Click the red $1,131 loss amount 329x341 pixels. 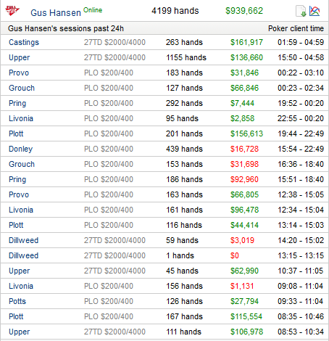(242, 286)
